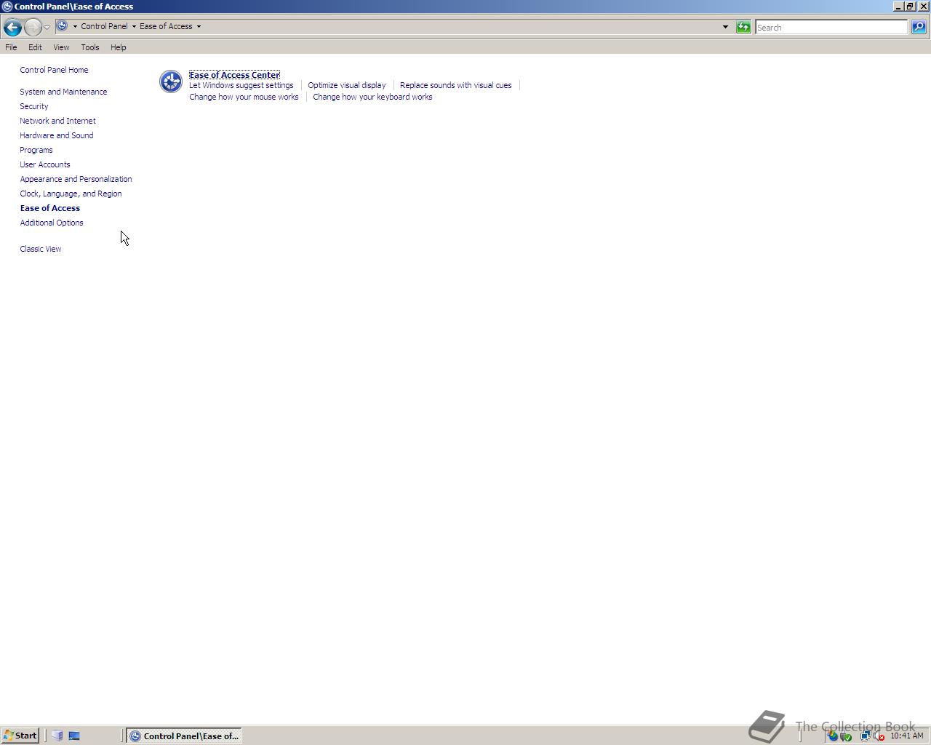Click the Show Desktop quick launch icon
Screen dimensions: 931x745
74,736
